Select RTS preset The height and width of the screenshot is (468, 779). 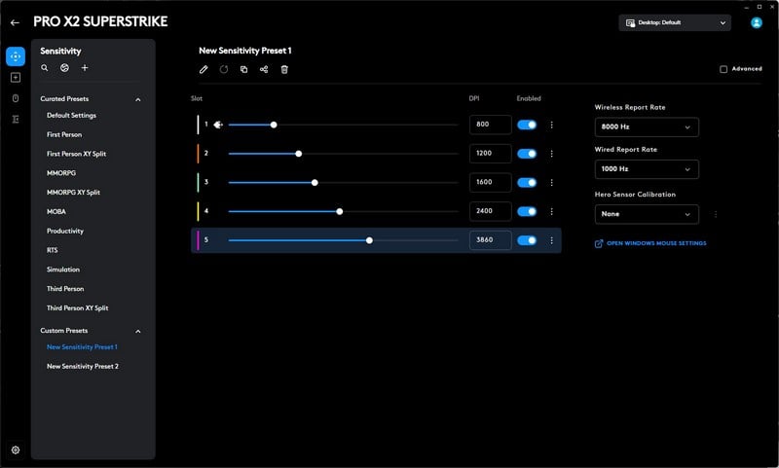click(53, 250)
